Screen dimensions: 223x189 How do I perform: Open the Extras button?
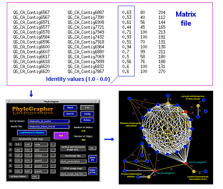(87, 120)
